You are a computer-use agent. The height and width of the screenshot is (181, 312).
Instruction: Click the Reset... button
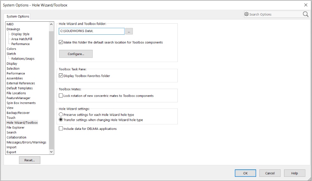click(x=30, y=160)
